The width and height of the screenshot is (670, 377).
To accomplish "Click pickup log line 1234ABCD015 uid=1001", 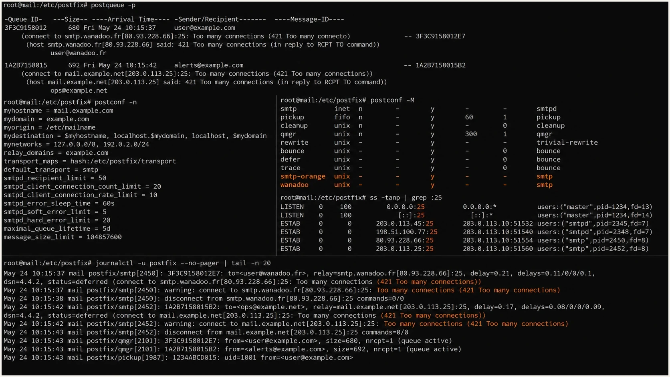I will (x=178, y=357).
